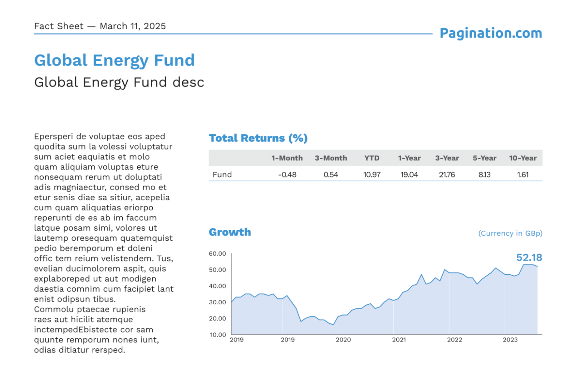Image resolution: width=577 pixels, height=379 pixels.
Task: Click the 'Commolu ptaecae rupienis' paragraph line
Action: [90, 309]
